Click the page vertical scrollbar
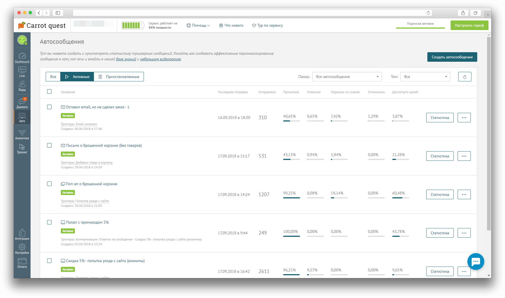505x298 pixels. [x=489, y=134]
